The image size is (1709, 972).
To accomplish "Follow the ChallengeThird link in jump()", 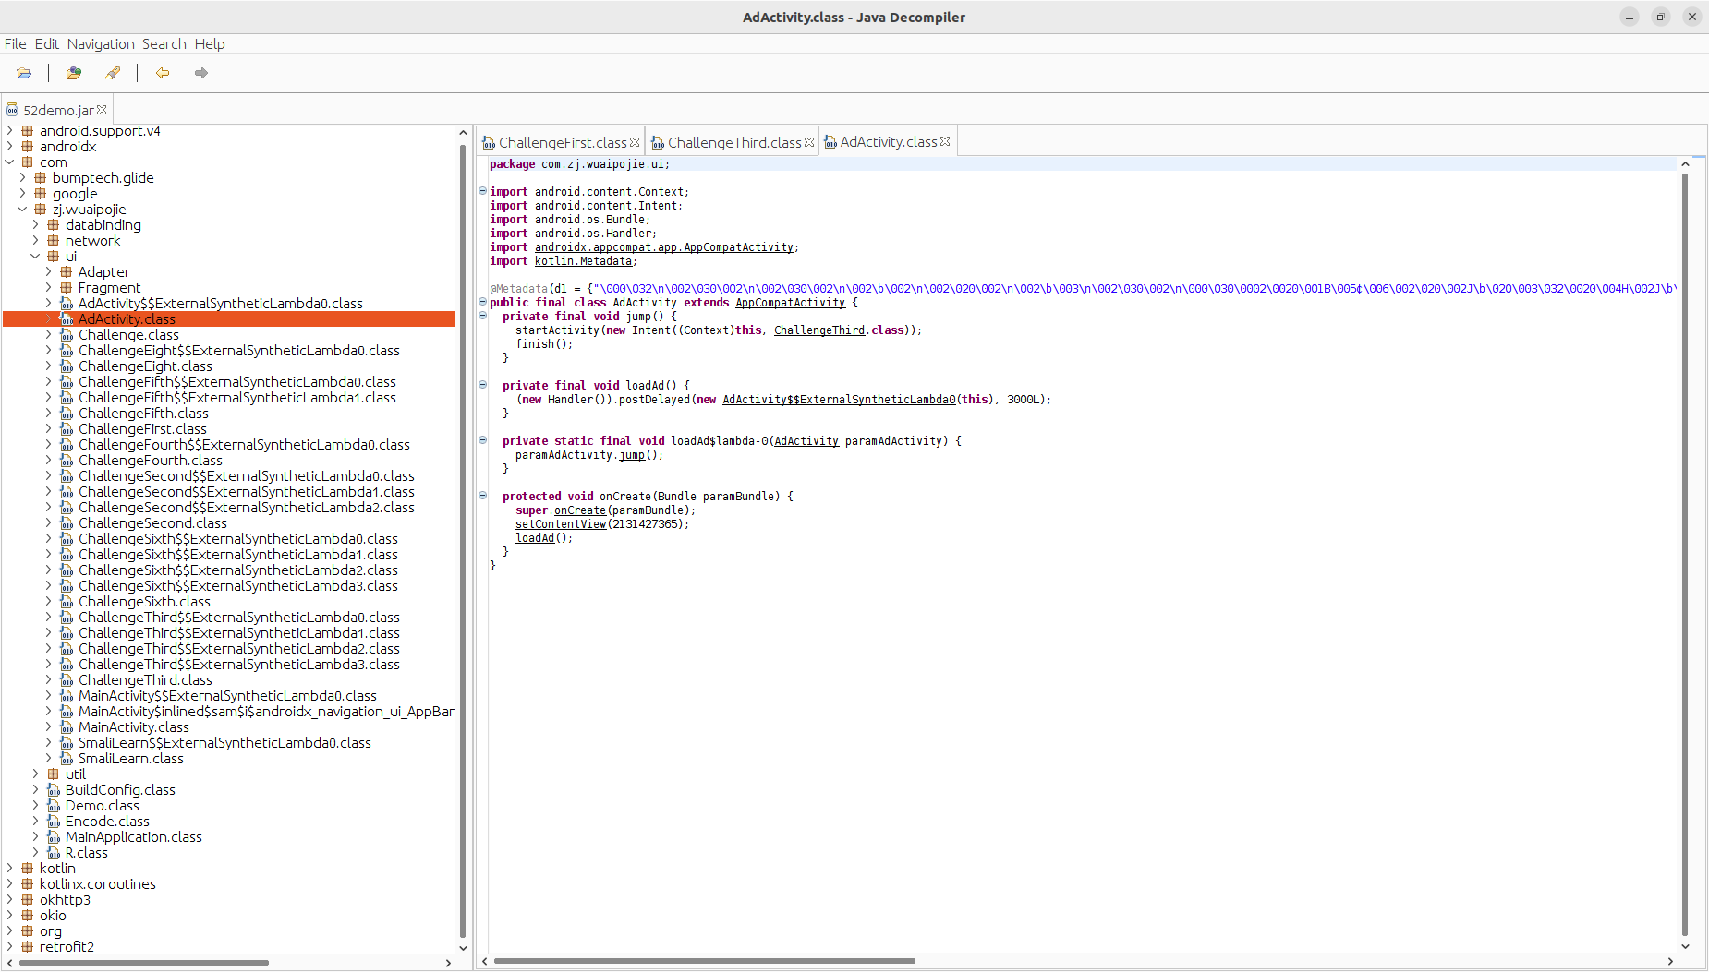I will coord(819,330).
